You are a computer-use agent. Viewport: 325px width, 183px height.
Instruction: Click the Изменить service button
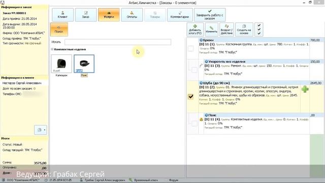(211, 29)
